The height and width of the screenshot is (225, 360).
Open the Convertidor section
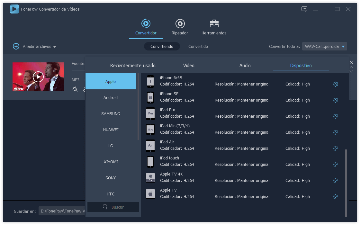[146, 27]
